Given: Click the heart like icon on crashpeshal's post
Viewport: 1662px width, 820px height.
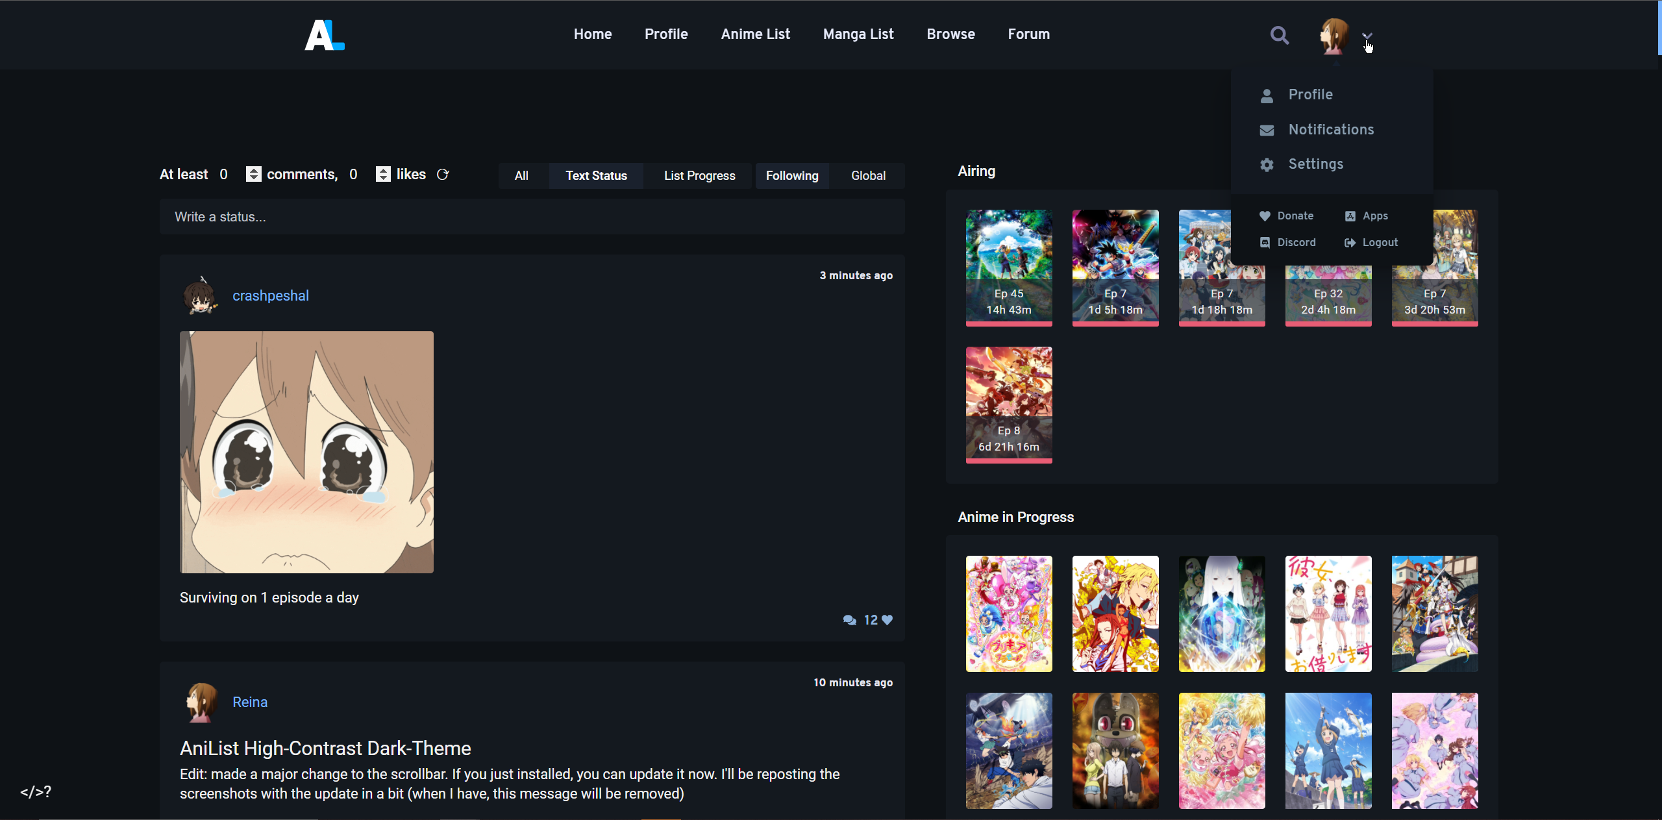Looking at the screenshot, I should pyautogui.click(x=887, y=620).
